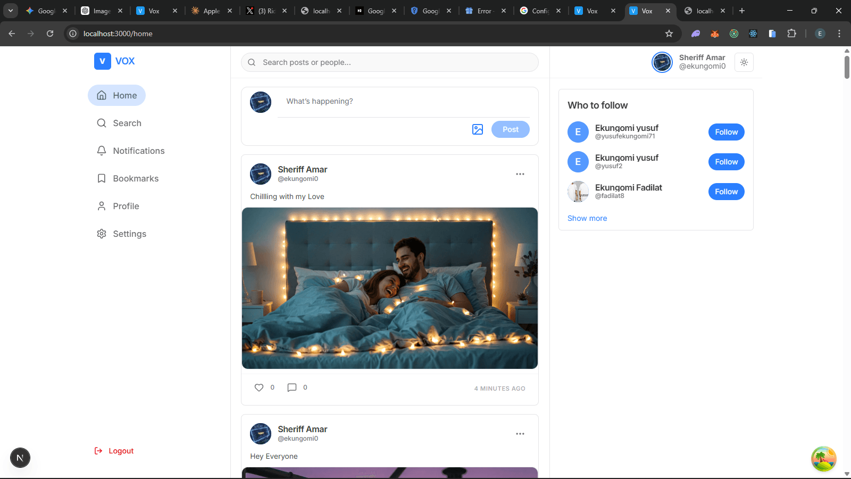Click the 4 MINUTES AGO timestamp
This screenshot has width=851, height=479.
(500, 389)
